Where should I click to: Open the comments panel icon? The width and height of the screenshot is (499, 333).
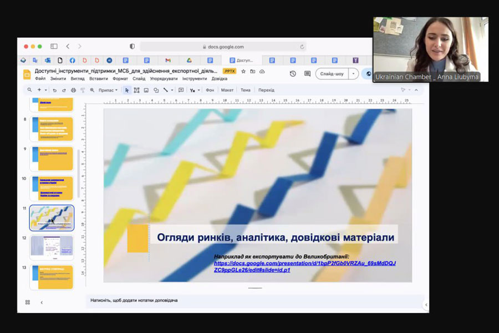tap(307, 73)
